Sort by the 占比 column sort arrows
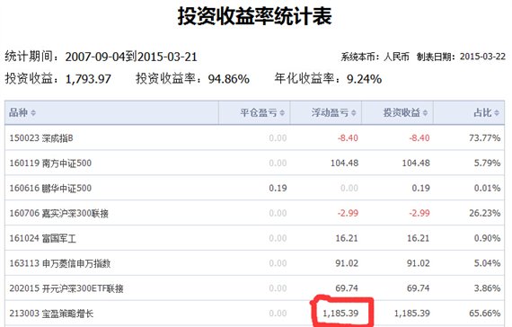 coord(497,113)
